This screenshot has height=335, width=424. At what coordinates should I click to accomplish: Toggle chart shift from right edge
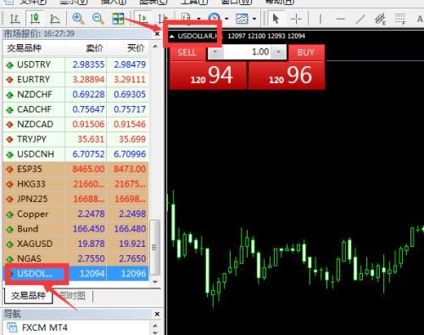[x=162, y=19]
